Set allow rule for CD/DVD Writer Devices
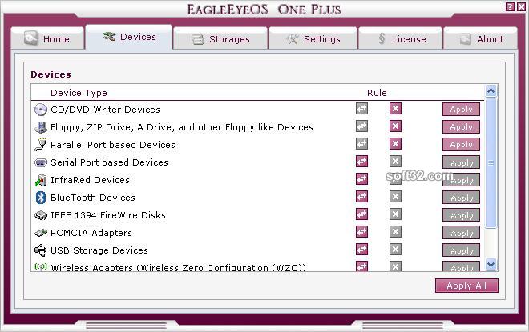This screenshot has width=529, height=332. [x=361, y=109]
